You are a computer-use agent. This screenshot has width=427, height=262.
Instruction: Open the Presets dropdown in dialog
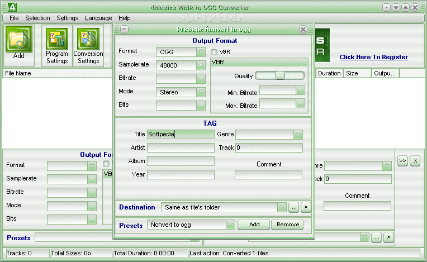pyautogui.click(x=230, y=225)
